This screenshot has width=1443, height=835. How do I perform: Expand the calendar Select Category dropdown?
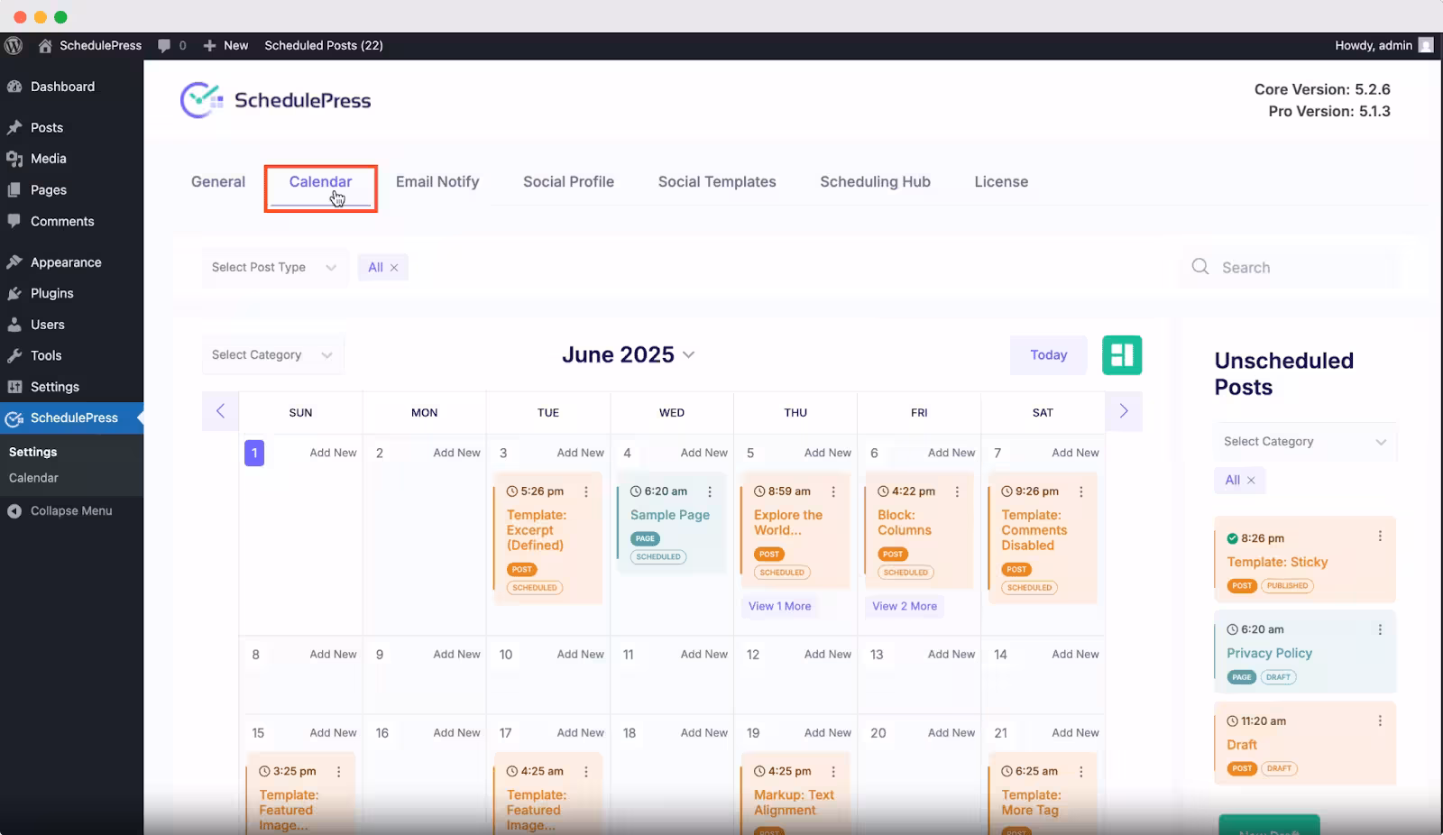[273, 355]
